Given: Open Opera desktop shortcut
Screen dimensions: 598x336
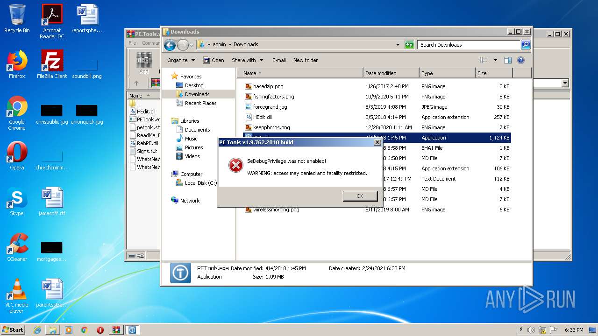Looking at the screenshot, I should click(17, 156).
